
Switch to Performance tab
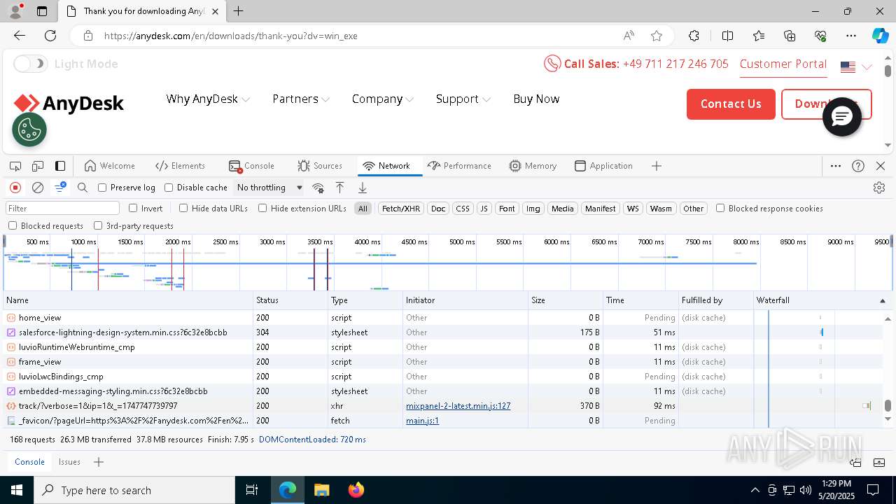pyautogui.click(x=459, y=166)
